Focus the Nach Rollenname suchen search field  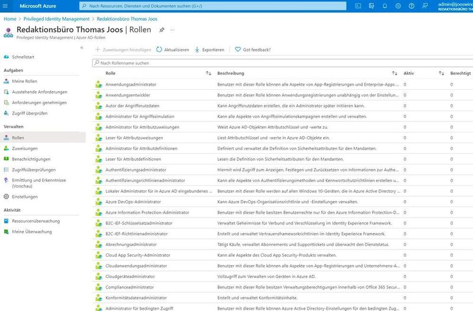click(x=283, y=63)
